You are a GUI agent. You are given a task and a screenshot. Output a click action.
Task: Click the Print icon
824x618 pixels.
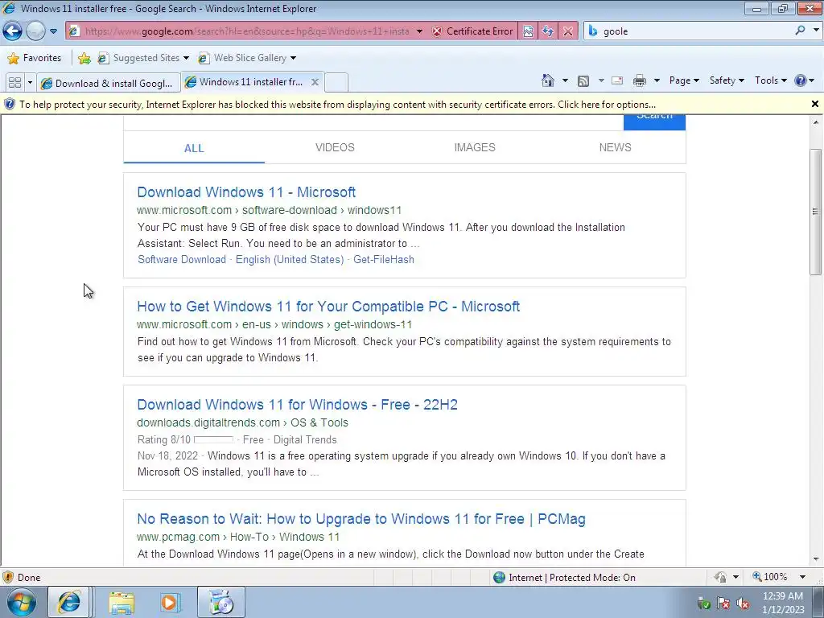pos(640,80)
